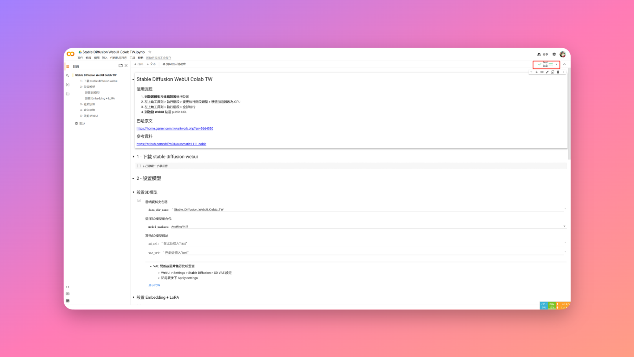Copy notebook to Drive button
634x357 pixels.
pyautogui.click(x=174, y=64)
